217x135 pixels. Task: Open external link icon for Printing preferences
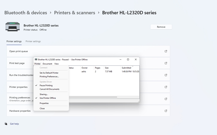tap(166, 99)
